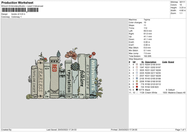Click the 'Description' column header

pyautogui.click(x=151, y=62)
